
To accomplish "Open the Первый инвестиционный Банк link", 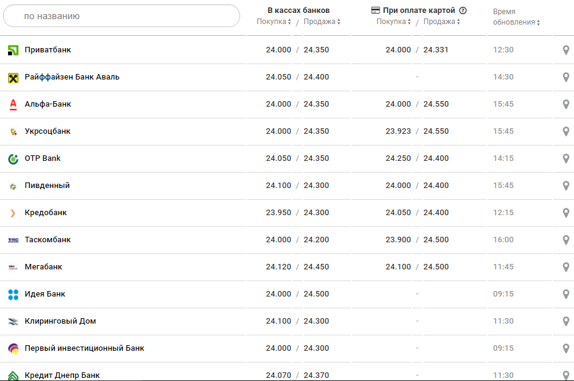I will [84, 348].
